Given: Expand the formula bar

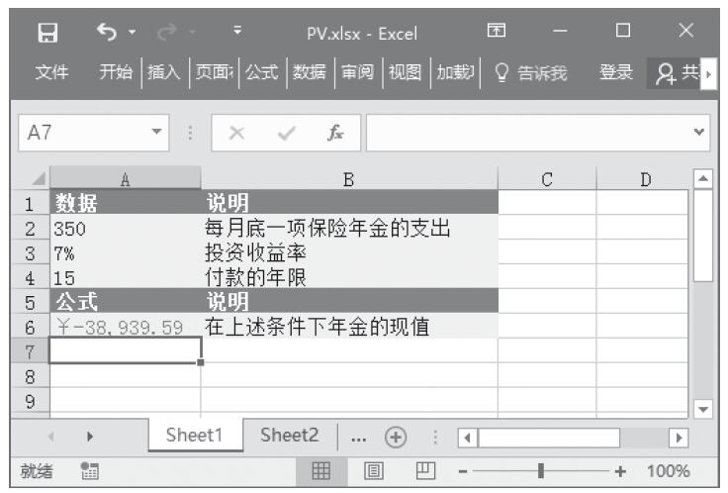Looking at the screenshot, I should pyautogui.click(x=700, y=132).
